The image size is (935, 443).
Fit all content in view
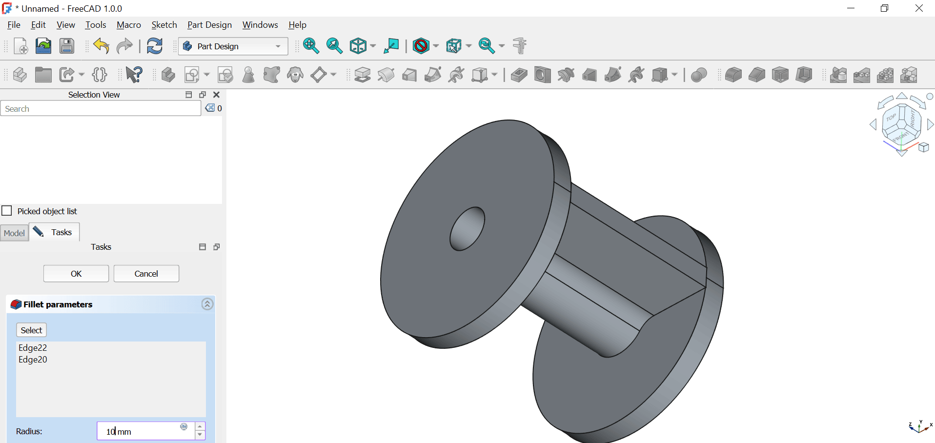311,46
